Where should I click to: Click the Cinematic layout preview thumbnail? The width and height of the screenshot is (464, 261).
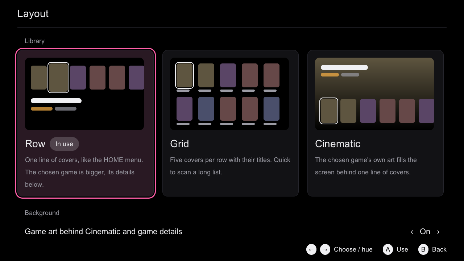(x=374, y=94)
